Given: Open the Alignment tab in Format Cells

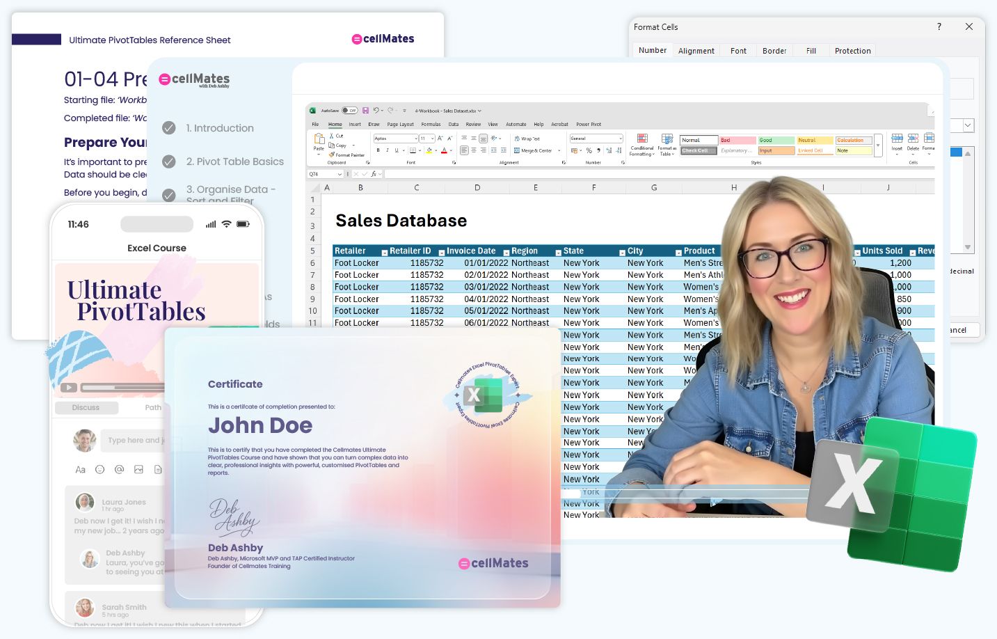Looking at the screenshot, I should (x=696, y=51).
